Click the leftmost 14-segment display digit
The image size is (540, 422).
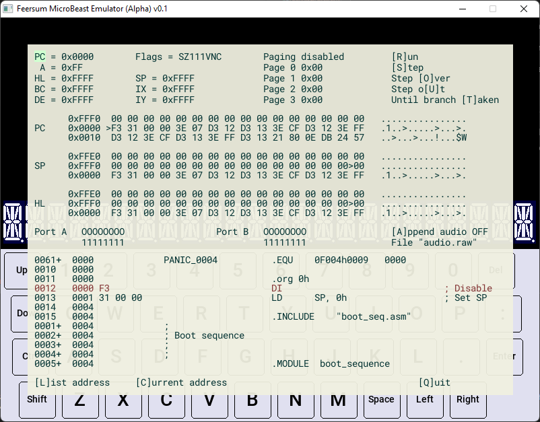[x=13, y=222]
